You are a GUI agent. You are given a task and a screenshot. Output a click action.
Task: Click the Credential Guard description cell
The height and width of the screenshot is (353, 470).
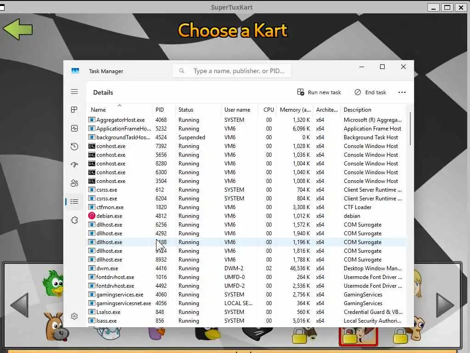[x=373, y=312]
